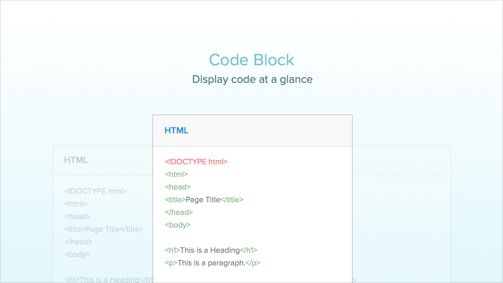Select the "This is a paragraph." text

click(x=211, y=263)
